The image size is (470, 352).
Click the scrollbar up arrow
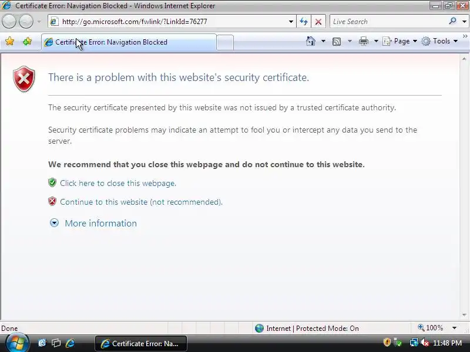[x=464, y=59]
